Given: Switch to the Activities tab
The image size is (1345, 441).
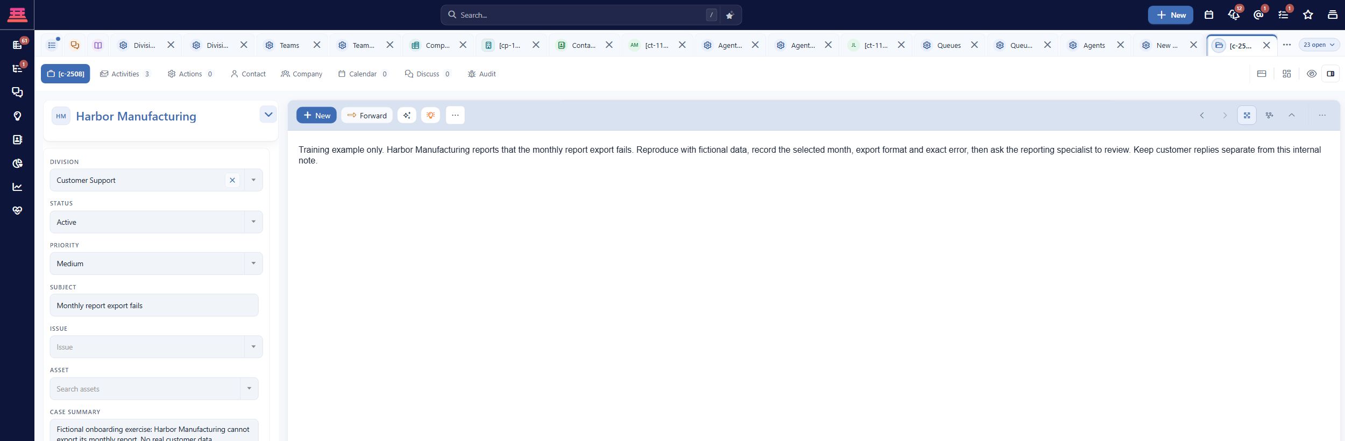Looking at the screenshot, I should (125, 74).
